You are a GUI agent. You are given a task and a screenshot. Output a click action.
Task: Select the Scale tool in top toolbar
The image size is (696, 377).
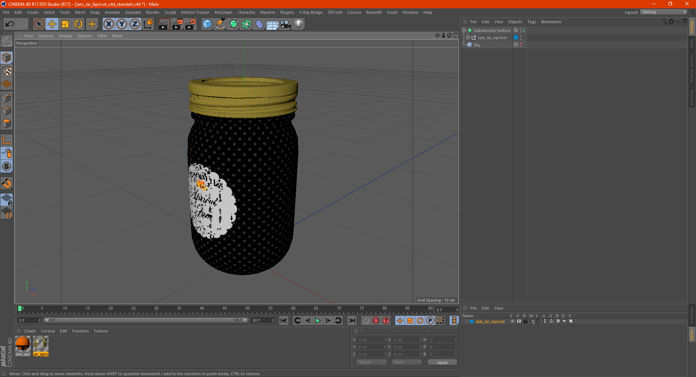(65, 24)
